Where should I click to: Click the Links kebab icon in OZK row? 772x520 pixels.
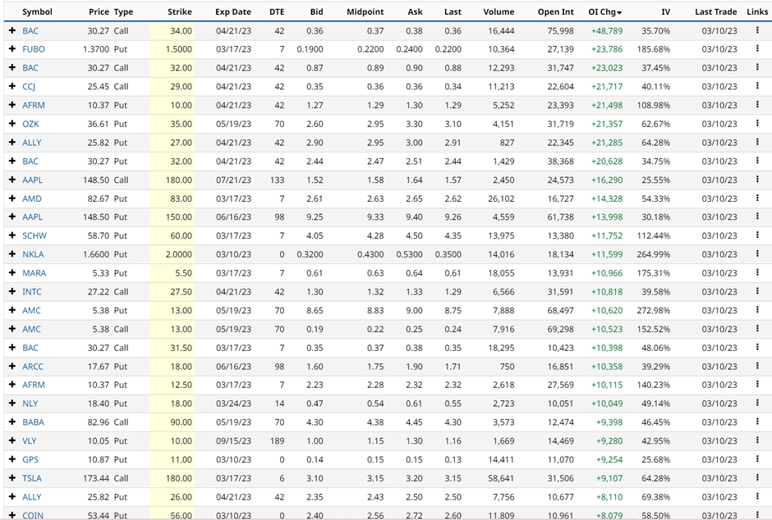point(757,124)
